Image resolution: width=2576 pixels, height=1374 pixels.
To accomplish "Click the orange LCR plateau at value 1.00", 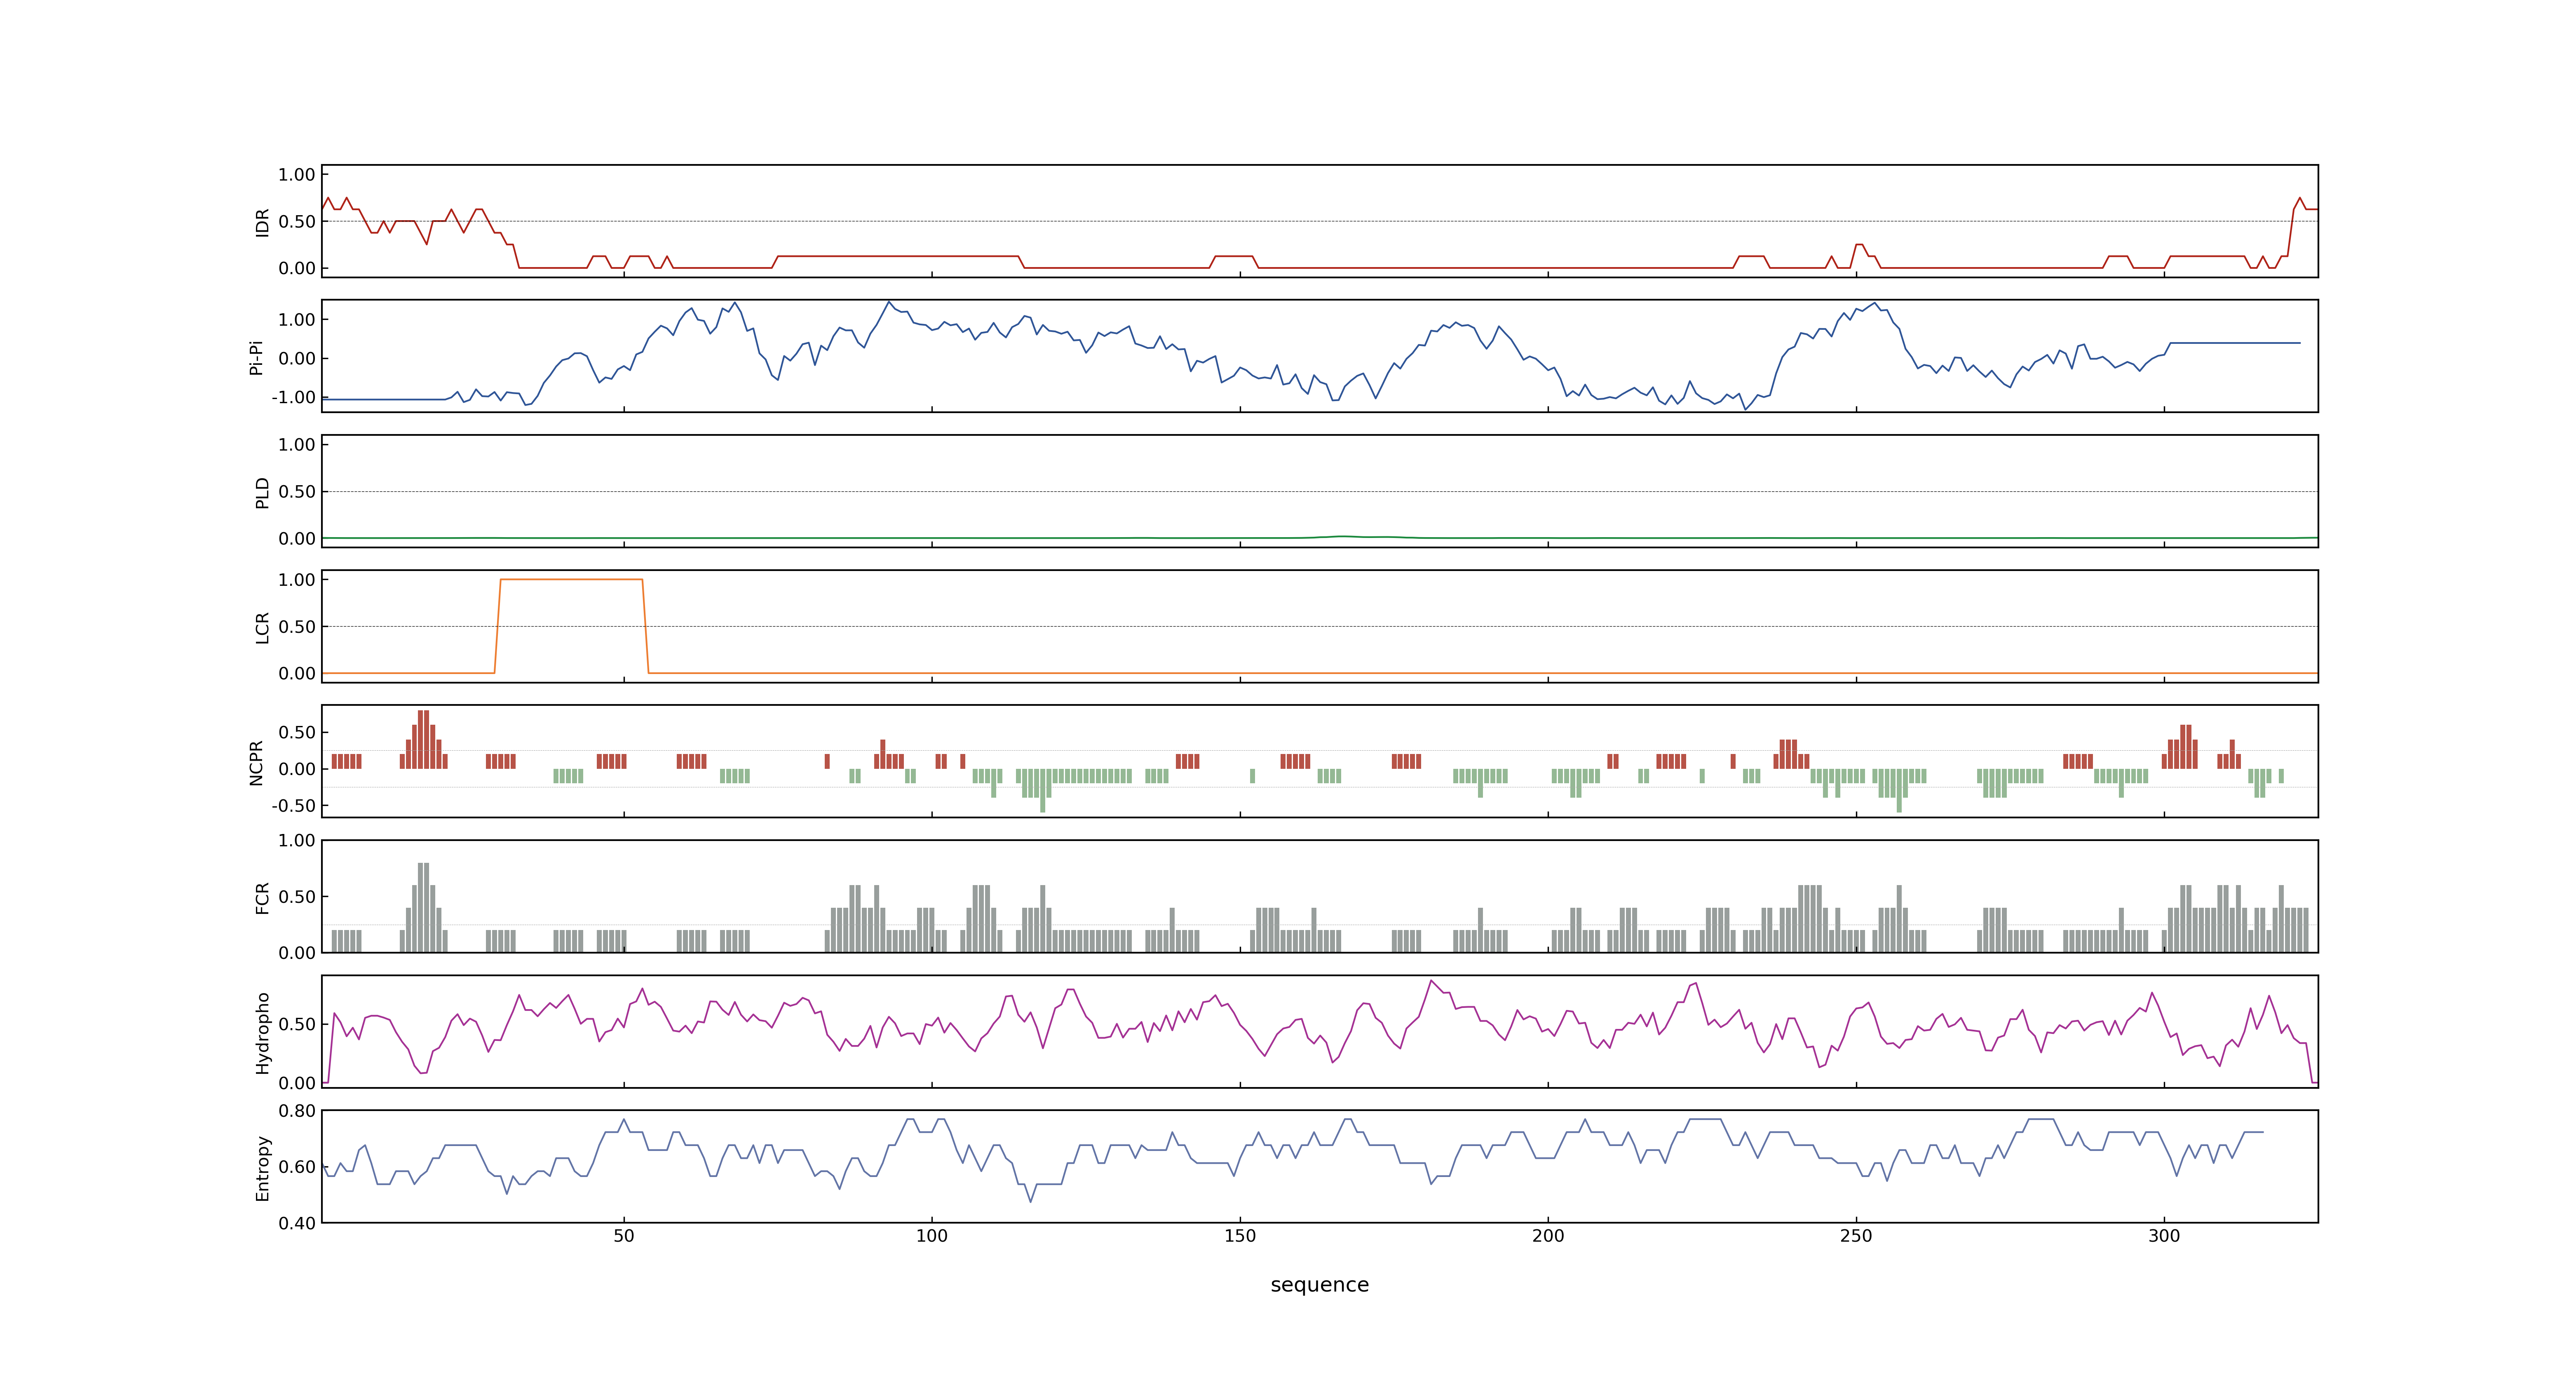I will click(x=571, y=579).
